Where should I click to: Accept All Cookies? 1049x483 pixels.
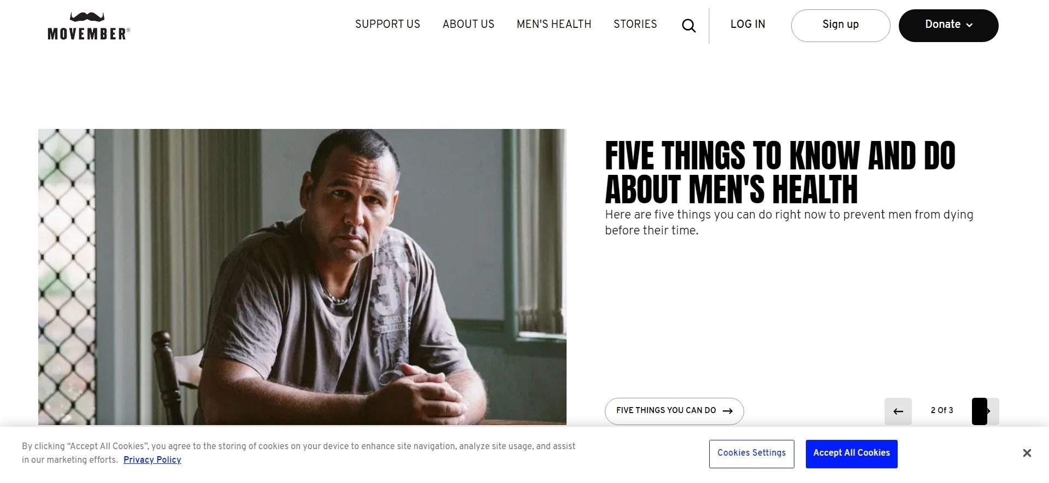(851, 453)
